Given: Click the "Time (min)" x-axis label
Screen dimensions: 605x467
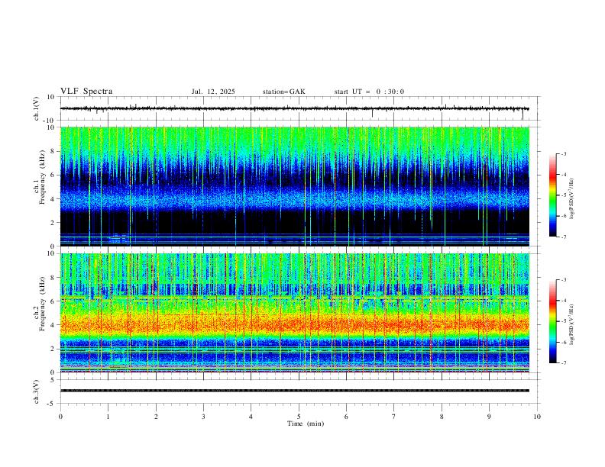Looking at the screenshot, I should tap(306, 424).
